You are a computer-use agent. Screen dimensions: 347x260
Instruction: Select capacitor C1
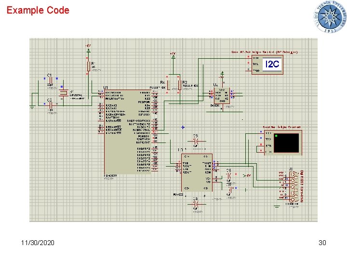click(x=51, y=80)
